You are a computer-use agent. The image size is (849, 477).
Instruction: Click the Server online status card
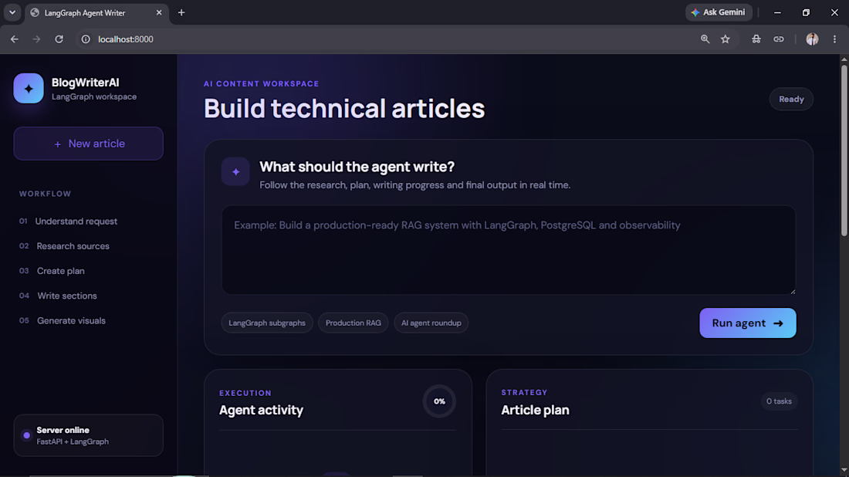point(88,435)
